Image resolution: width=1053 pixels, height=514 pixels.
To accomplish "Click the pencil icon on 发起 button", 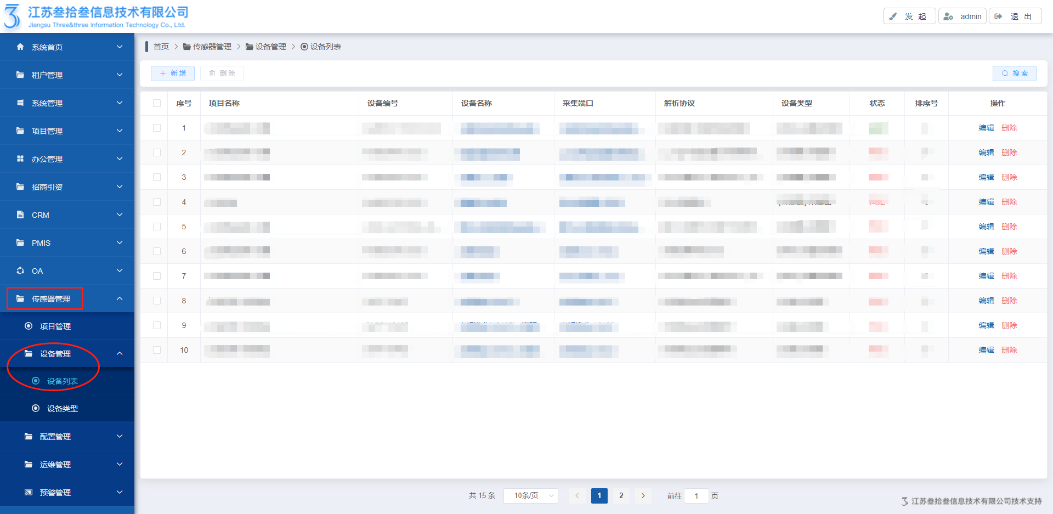I will (893, 16).
